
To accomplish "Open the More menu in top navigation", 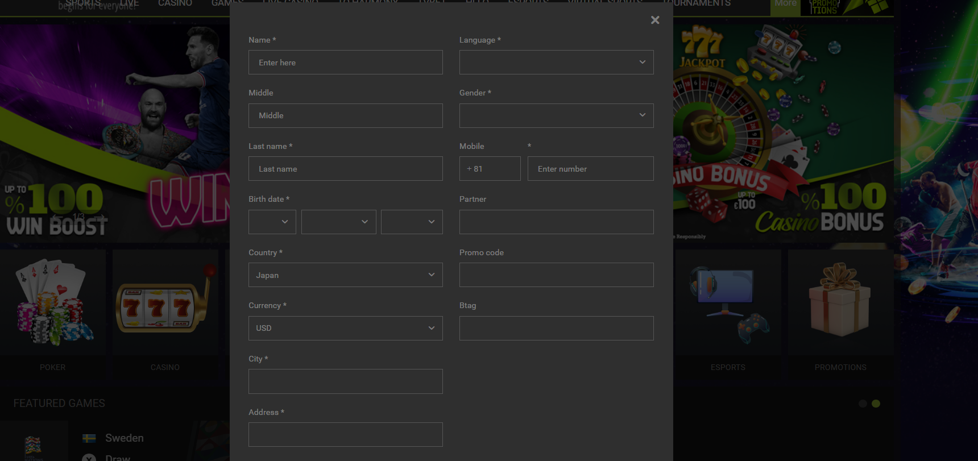I will point(785,4).
